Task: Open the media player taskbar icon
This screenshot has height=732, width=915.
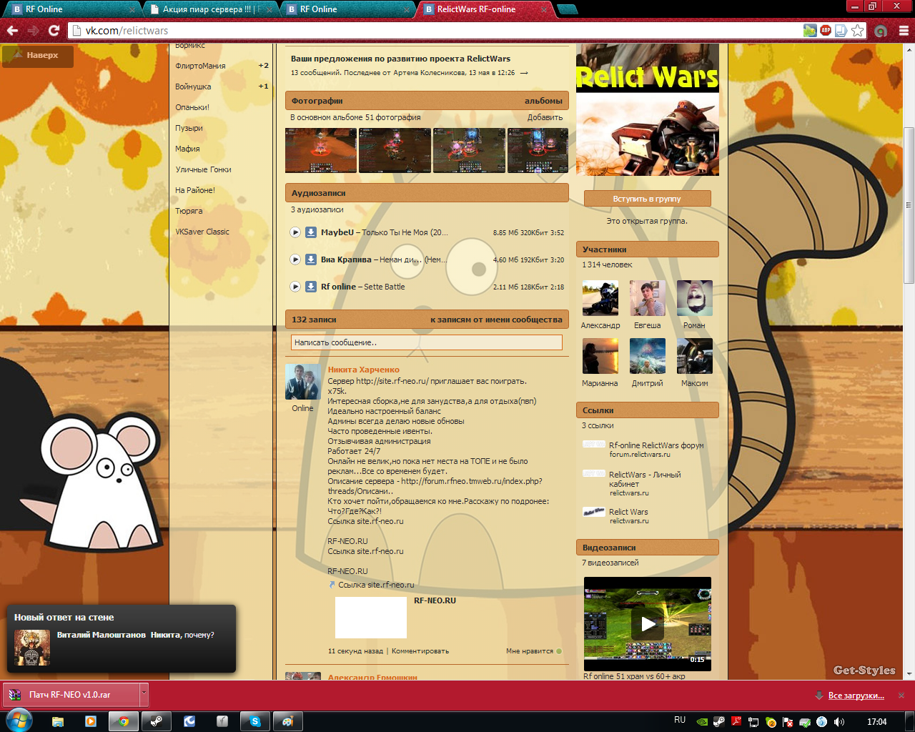Action: point(91,721)
